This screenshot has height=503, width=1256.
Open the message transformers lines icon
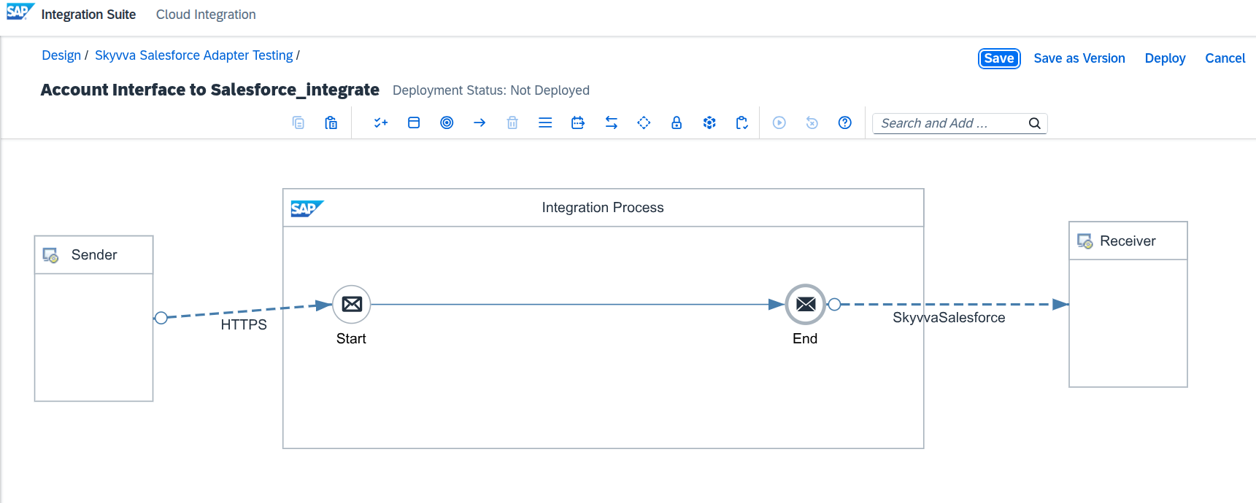pos(545,122)
